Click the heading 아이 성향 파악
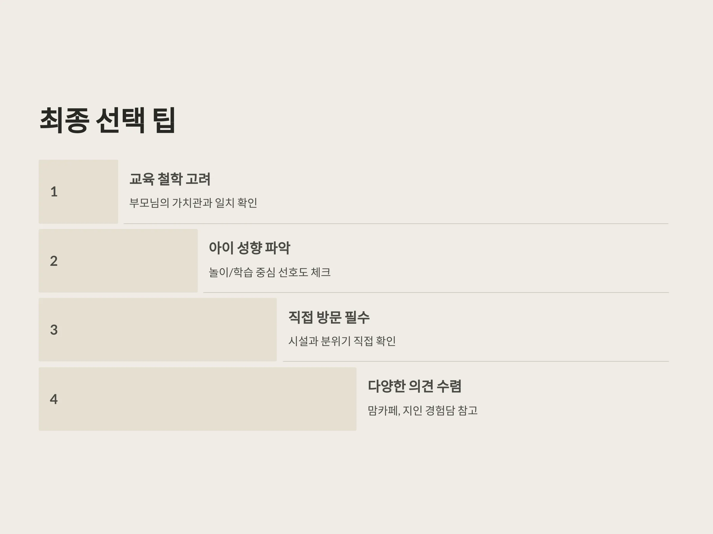713x534 pixels. tap(250, 248)
